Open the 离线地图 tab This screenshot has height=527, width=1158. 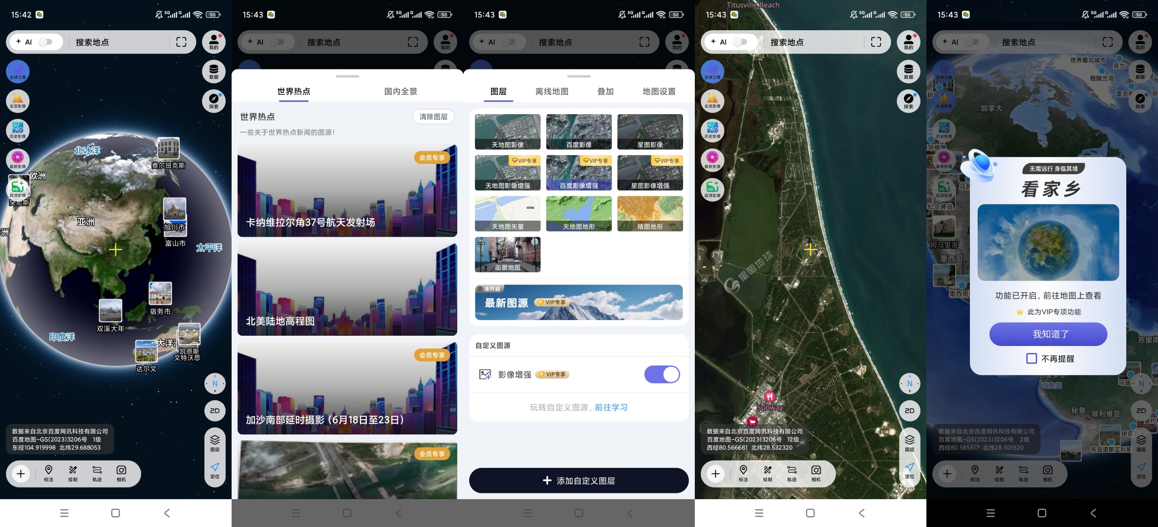click(552, 91)
